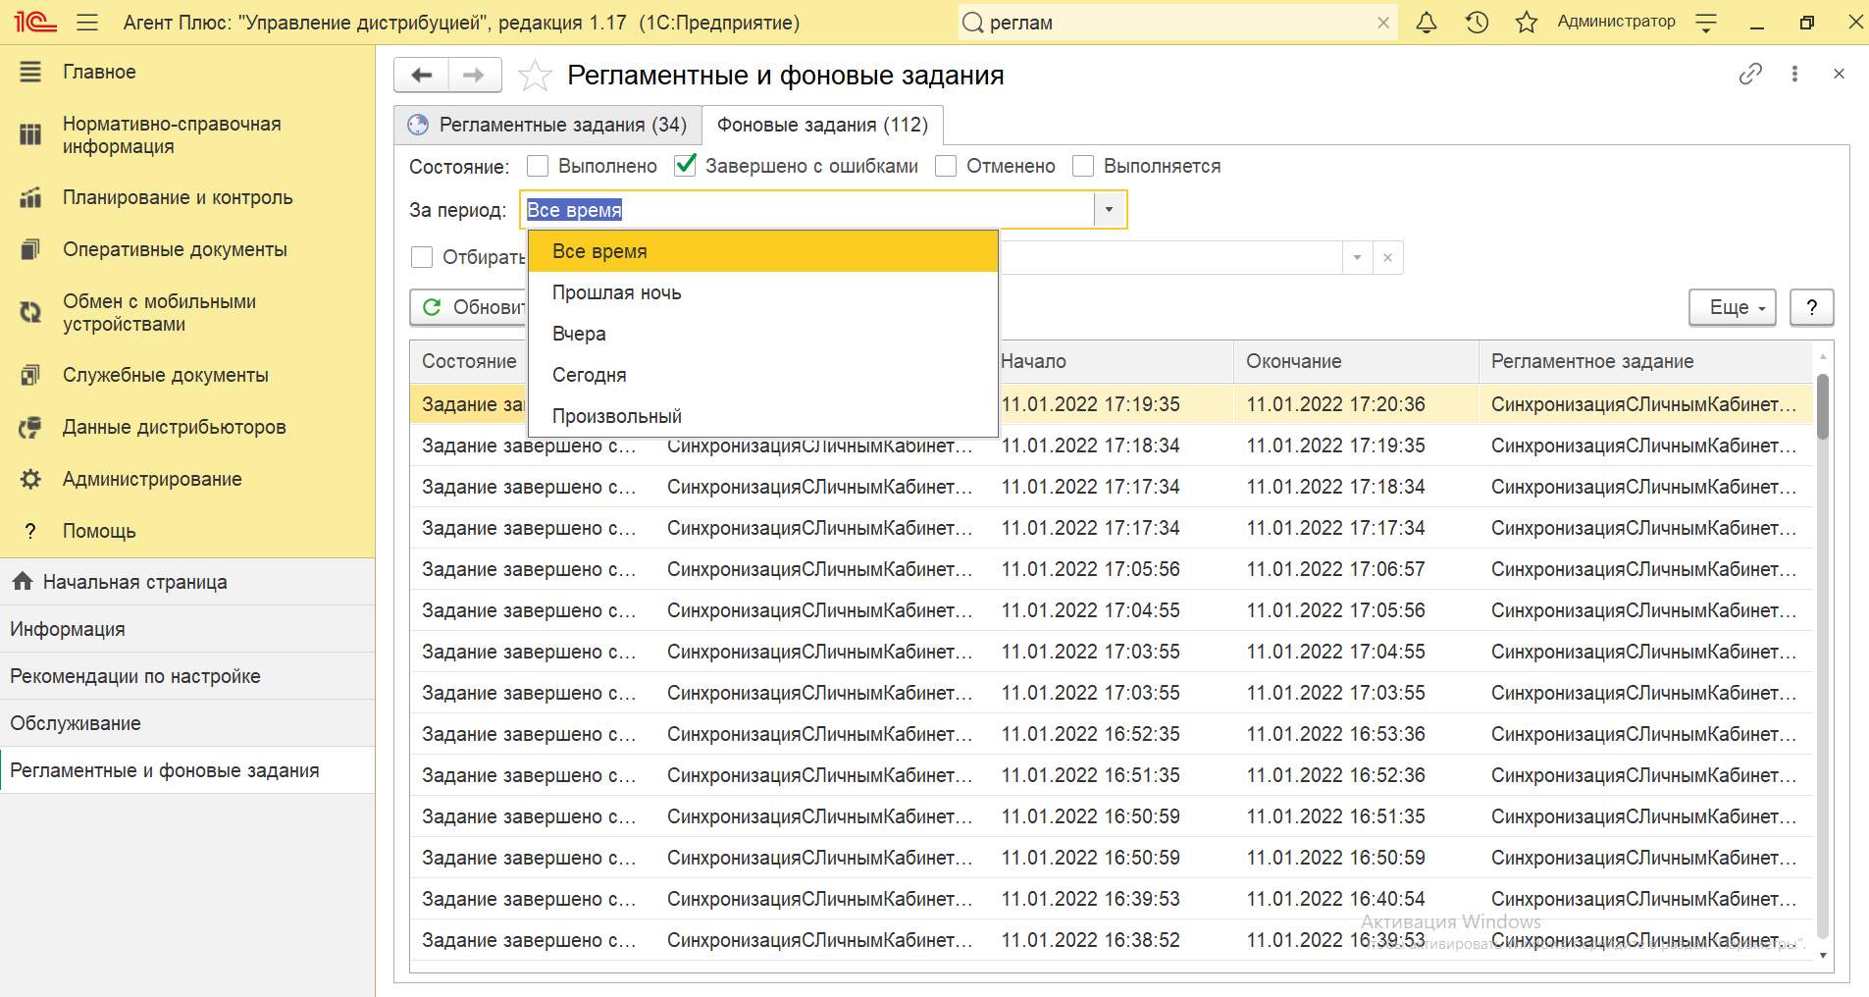Viewport: 1869px width, 997px height.
Task: Go to Начальная страница home icon
Action: tap(23, 581)
